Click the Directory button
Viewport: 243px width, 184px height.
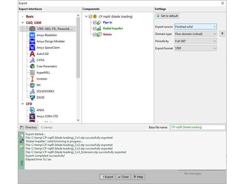click(x=29, y=127)
